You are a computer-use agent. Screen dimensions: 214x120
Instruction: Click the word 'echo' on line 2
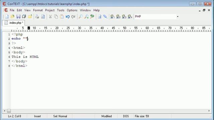[16, 39]
